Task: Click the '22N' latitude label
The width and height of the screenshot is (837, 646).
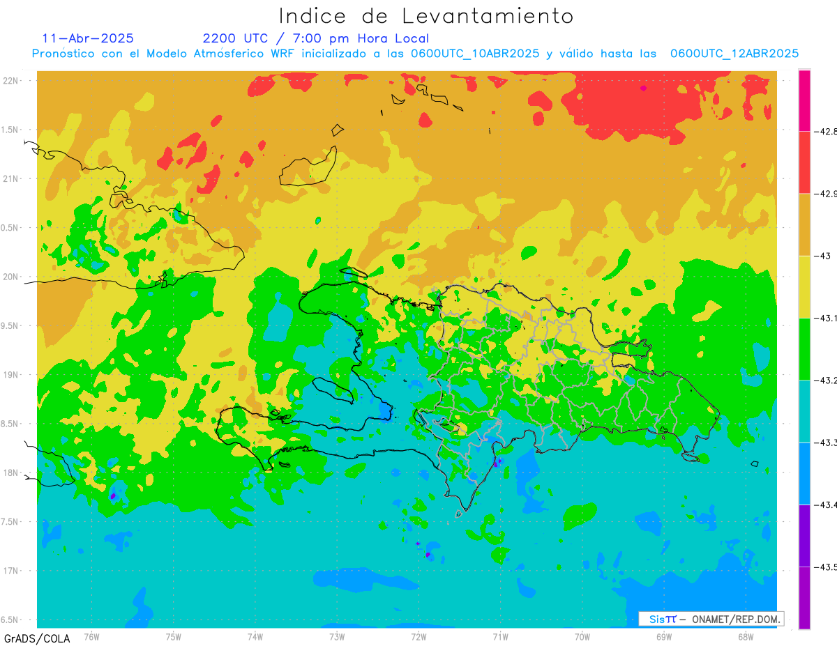Action: pyautogui.click(x=11, y=80)
